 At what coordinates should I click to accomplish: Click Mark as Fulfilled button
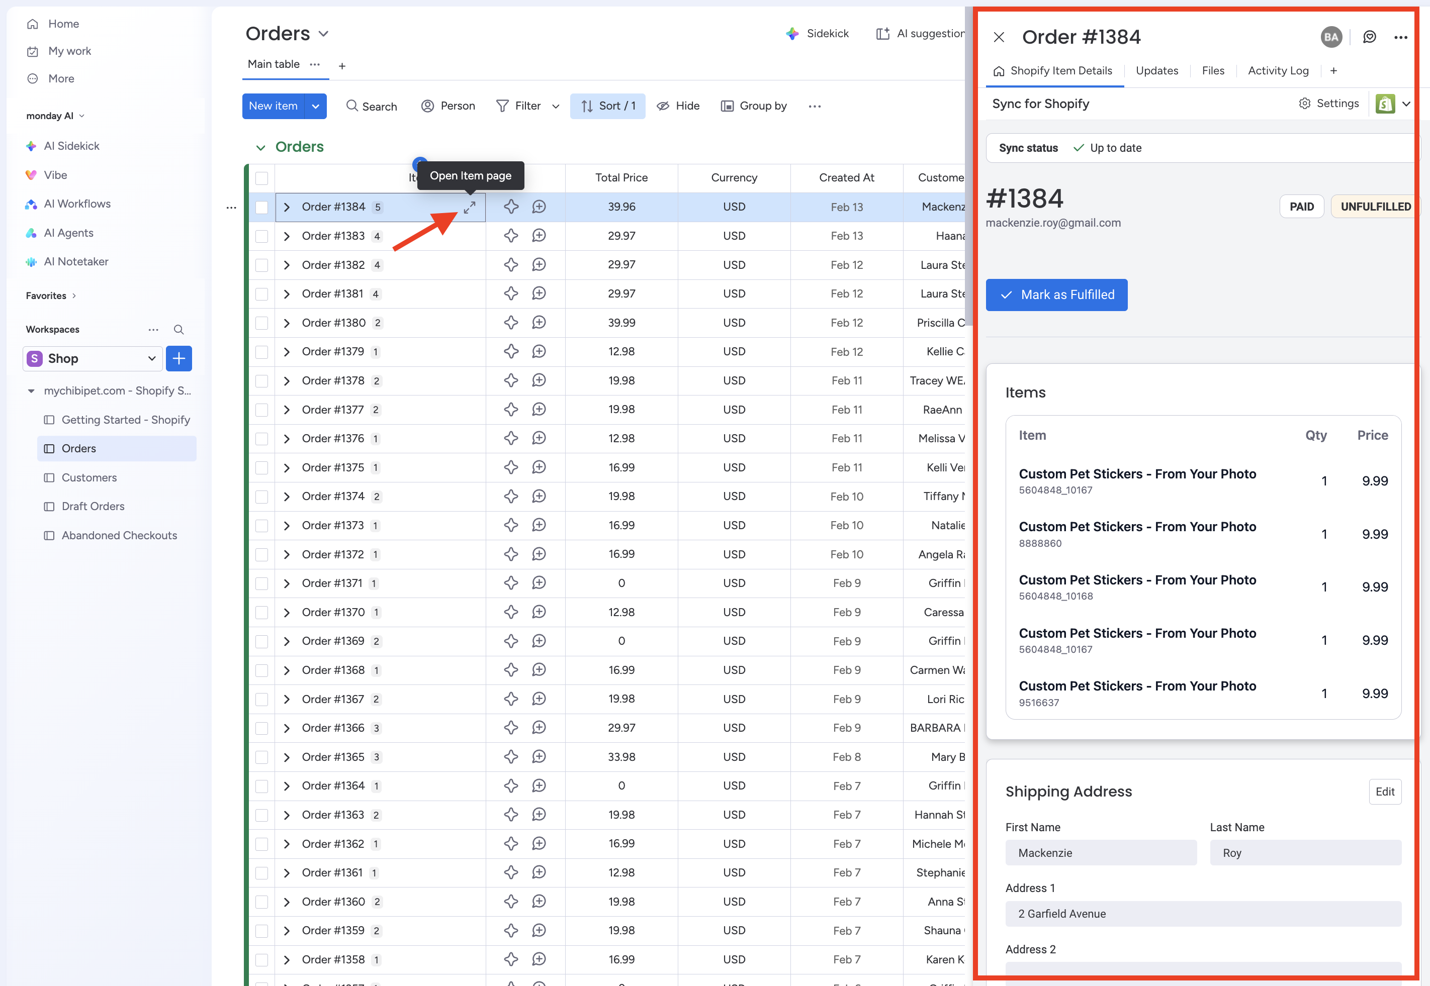coord(1056,295)
